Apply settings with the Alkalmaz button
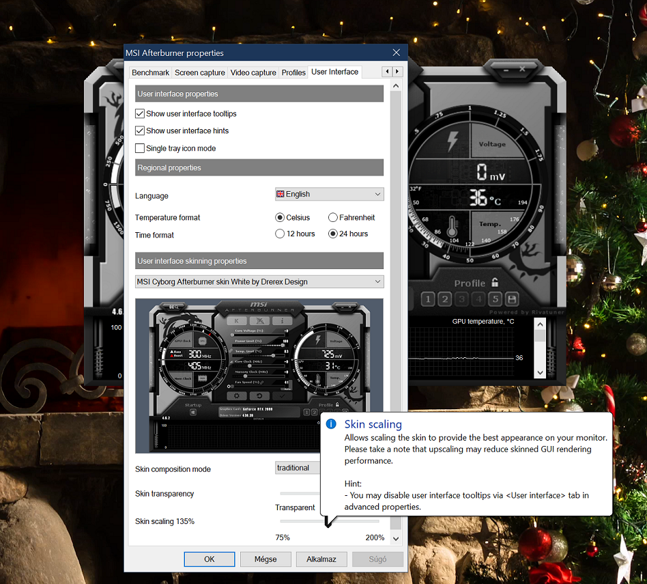Image resolution: width=647 pixels, height=584 pixels. [321, 559]
